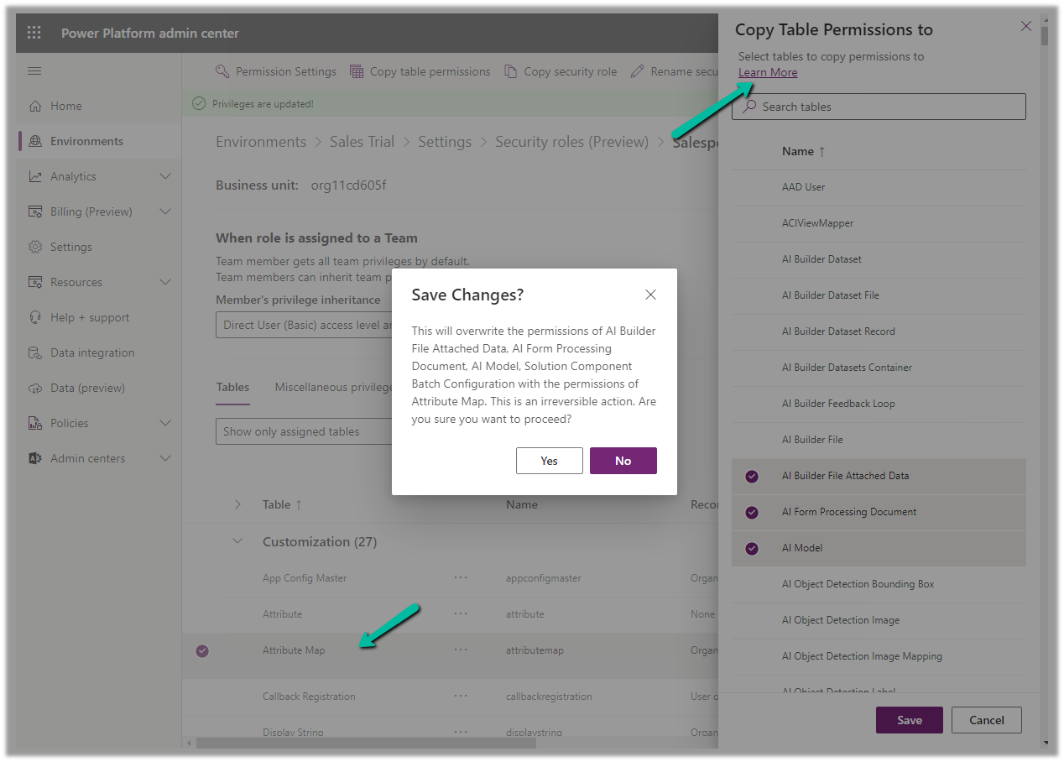Open the ellipsis menu for Attribute Map
Image resolution: width=1064 pixels, height=762 pixels.
click(x=461, y=650)
